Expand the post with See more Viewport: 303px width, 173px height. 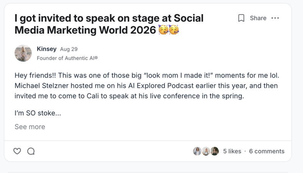point(30,127)
